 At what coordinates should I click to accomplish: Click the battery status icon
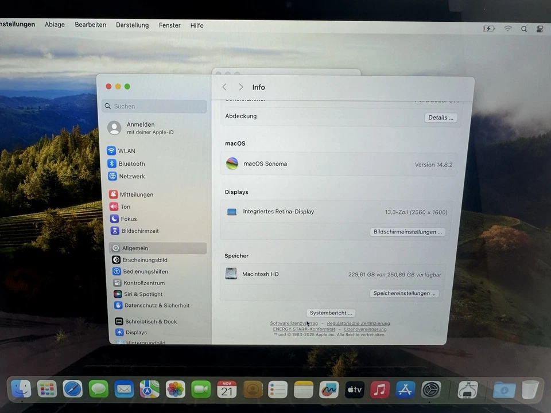489,29
